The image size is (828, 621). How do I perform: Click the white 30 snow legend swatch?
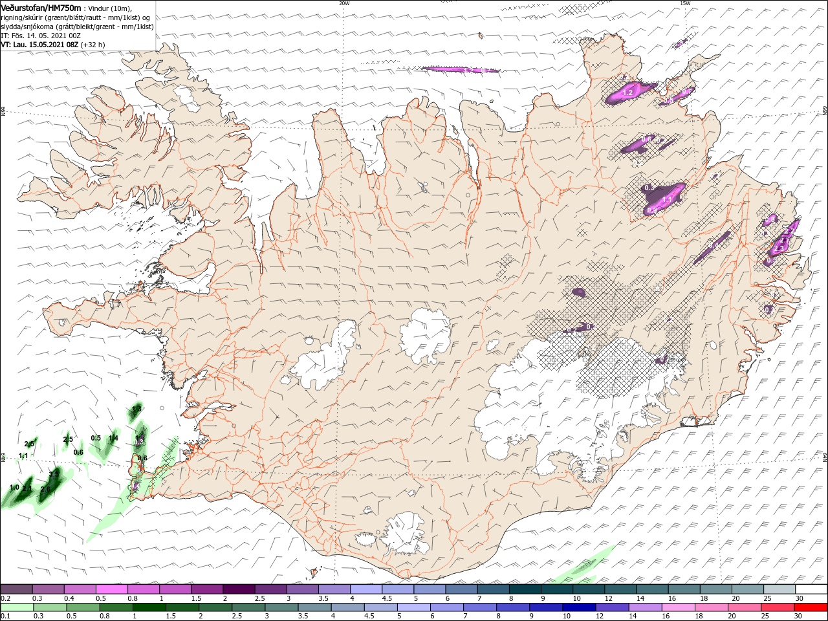tap(811, 589)
